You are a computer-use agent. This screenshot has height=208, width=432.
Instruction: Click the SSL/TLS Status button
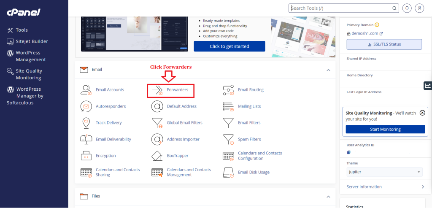click(384, 44)
